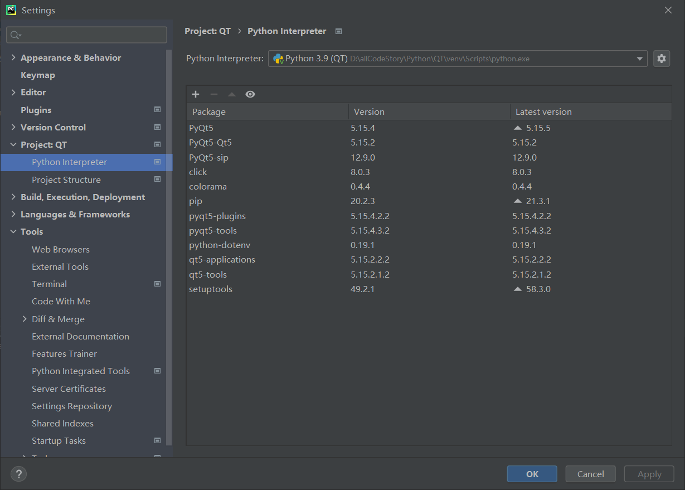Click the project-level icon next to Terminal
The width and height of the screenshot is (685, 490).
click(157, 284)
